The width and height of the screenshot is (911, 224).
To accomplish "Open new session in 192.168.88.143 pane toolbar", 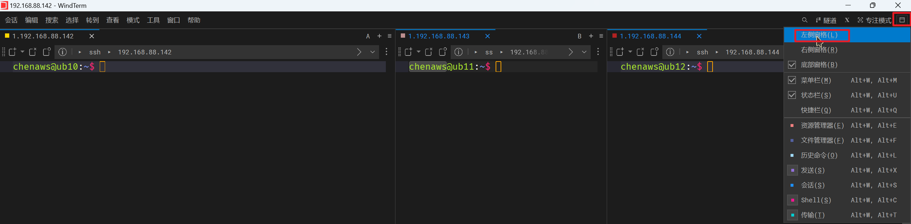I will click(408, 52).
